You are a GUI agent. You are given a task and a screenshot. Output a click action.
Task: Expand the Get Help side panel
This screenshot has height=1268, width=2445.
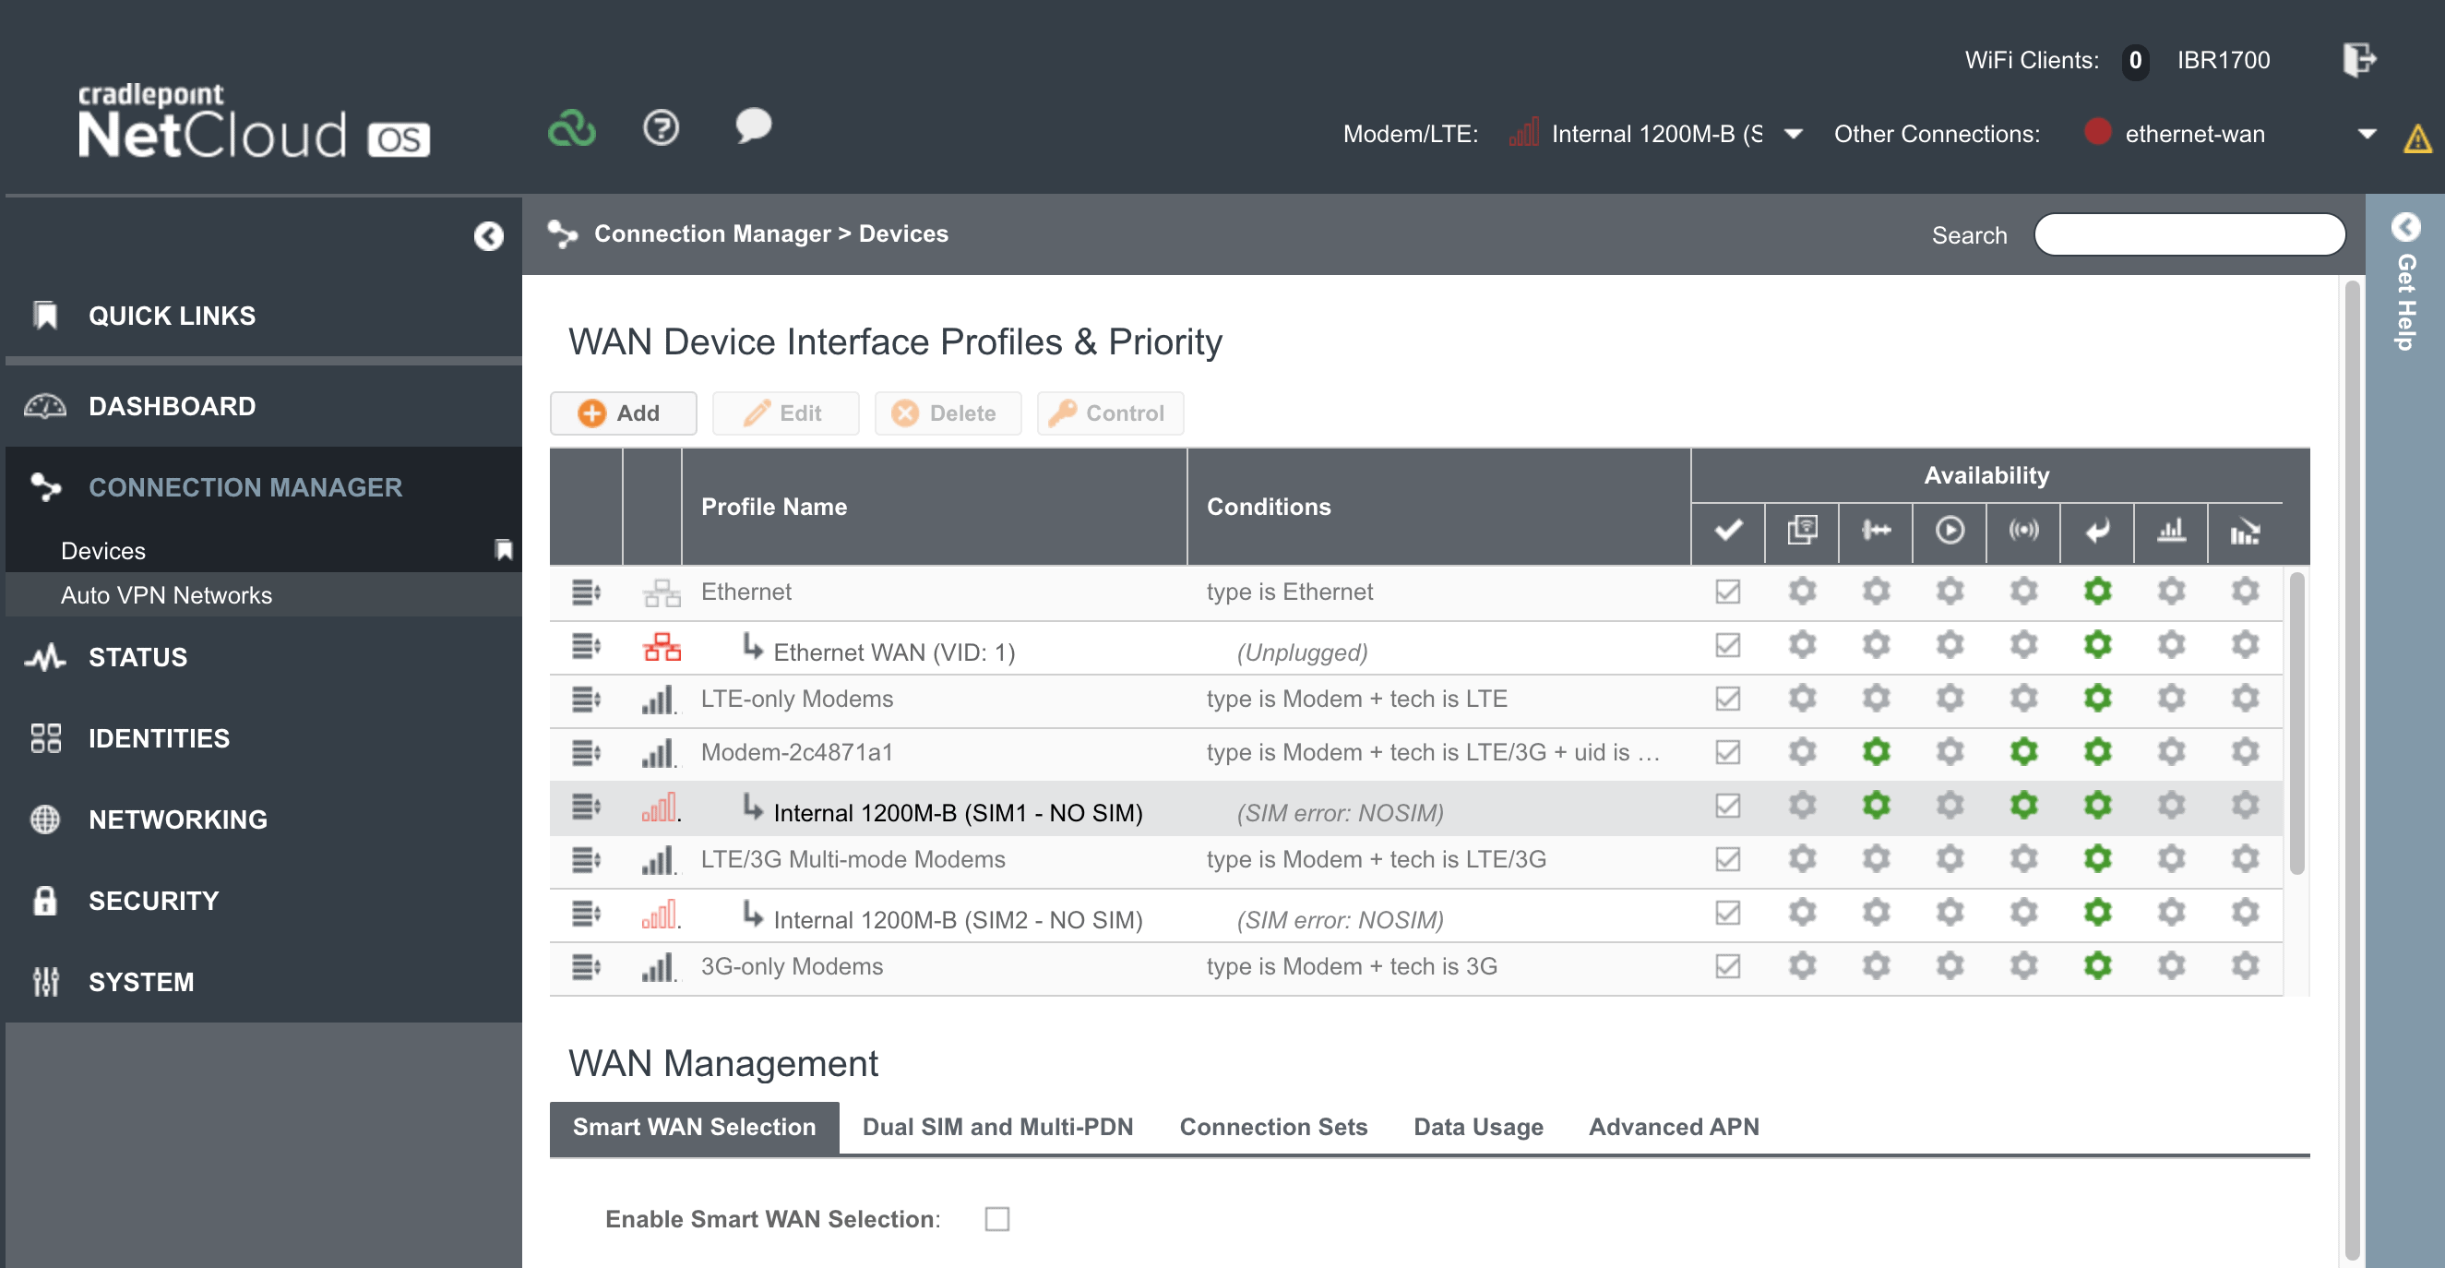2405,228
